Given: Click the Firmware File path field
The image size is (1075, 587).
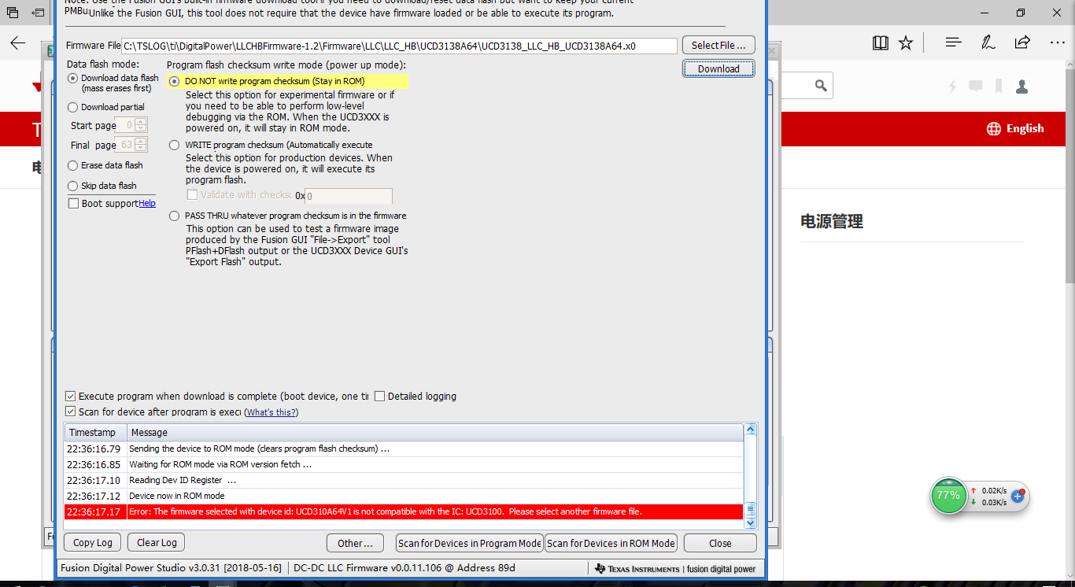Looking at the screenshot, I should pyautogui.click(x=399, y=46).
